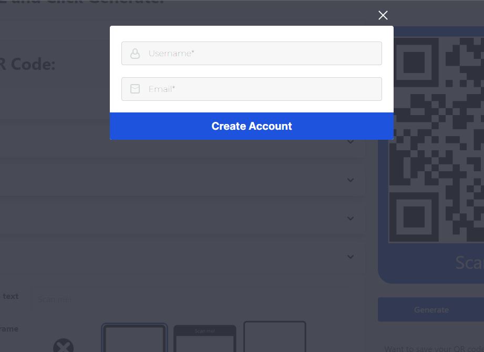Click the dimmed Generate button
484x352 pixels.
431,309
